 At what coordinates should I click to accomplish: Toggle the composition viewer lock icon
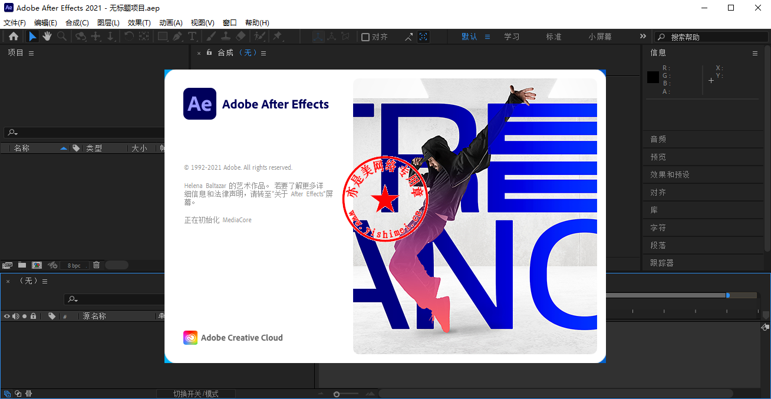click(x=209, y=52)
